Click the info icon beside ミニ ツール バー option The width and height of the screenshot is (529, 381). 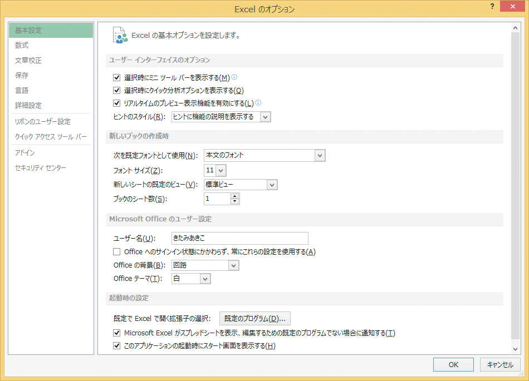click(x=234, y=77)
